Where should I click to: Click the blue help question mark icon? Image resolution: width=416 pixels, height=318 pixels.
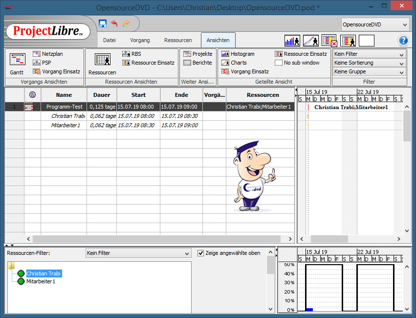click(403, 41)
